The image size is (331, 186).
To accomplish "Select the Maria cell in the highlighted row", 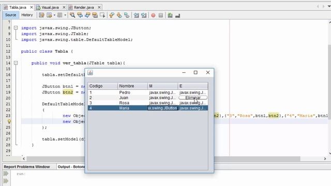I will [x=132, y=108].
